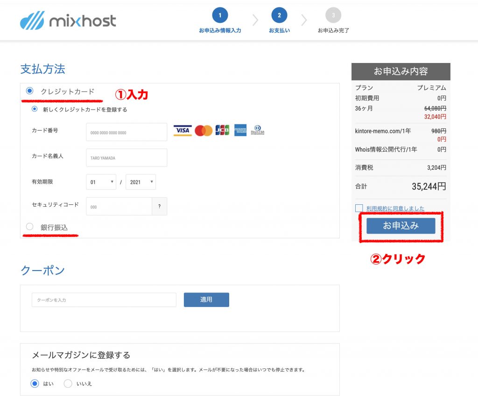Click the Diners Club card icon
478x396 pixels.
click(x=258, y=131)
